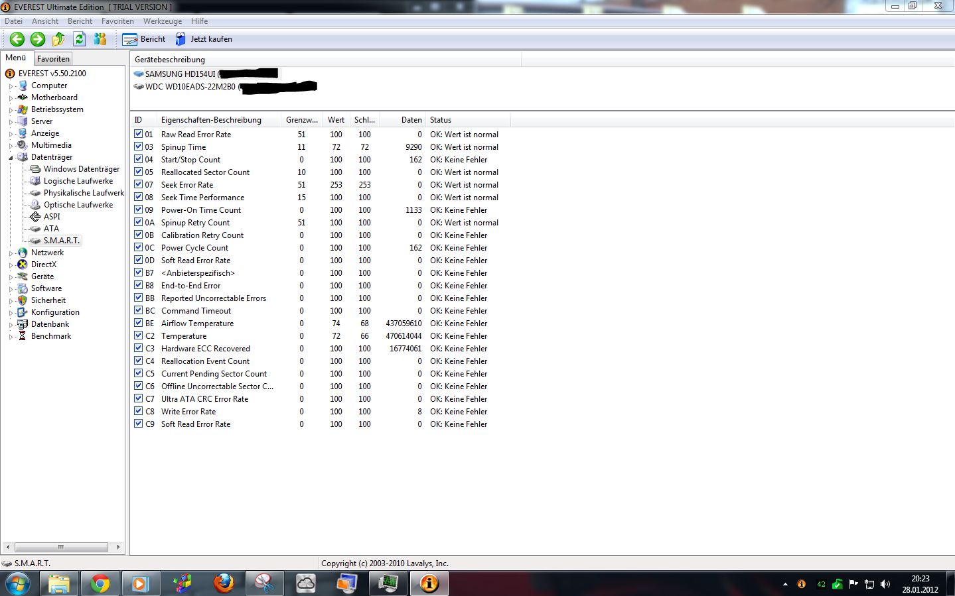Viewport: 955px width, 596px height.
Task: Uncheck the Write Error Rate checkbox
Action: (139, 411)
